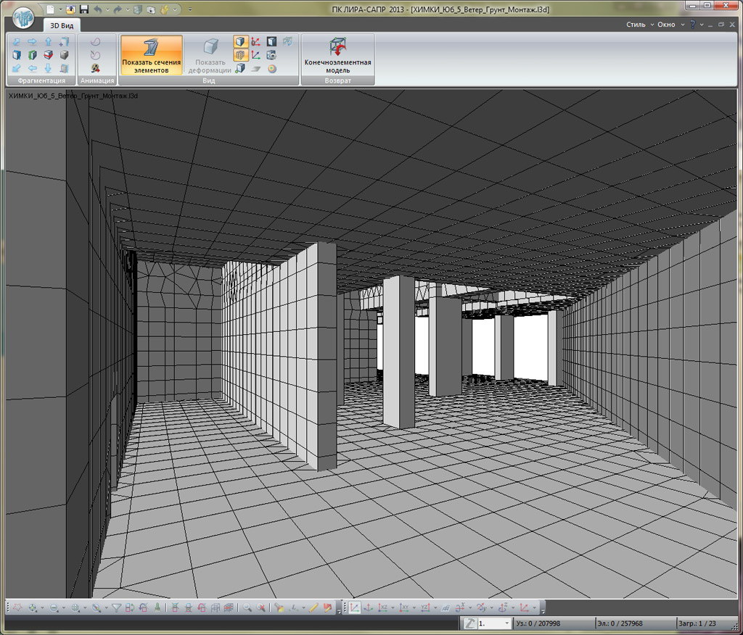This screenshot has width=743, height=635.
Task: Expand the YZ projection dropdown arrow
Action: pyautogui.click(x=435, y=607)
